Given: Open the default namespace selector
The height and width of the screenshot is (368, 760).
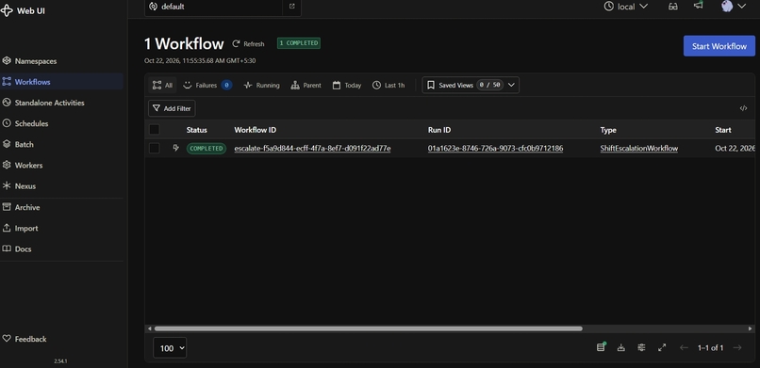Looking at the screenshot, I should pos(213,8).
